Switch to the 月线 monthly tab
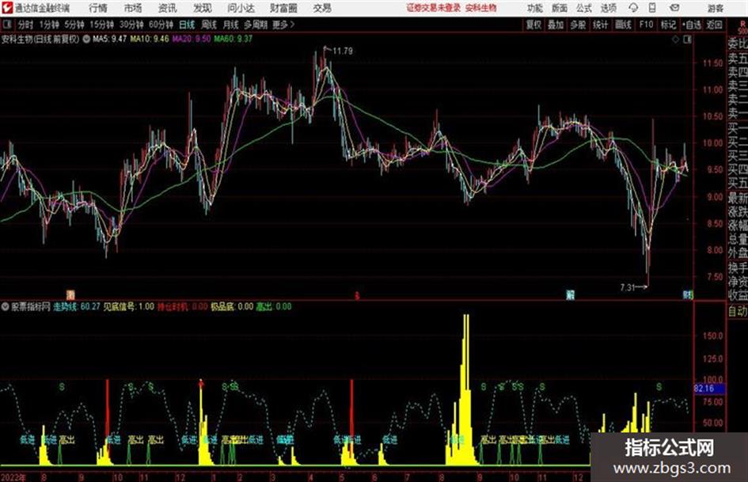Image resolution: width=748 pixels, height=482 pixels. point(231,25)
